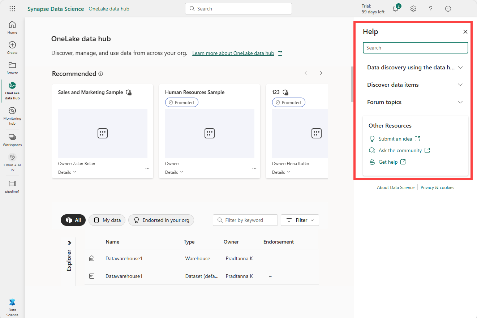
Task: Expand Details on Sales and Marketing card
Action: point(67,172)
